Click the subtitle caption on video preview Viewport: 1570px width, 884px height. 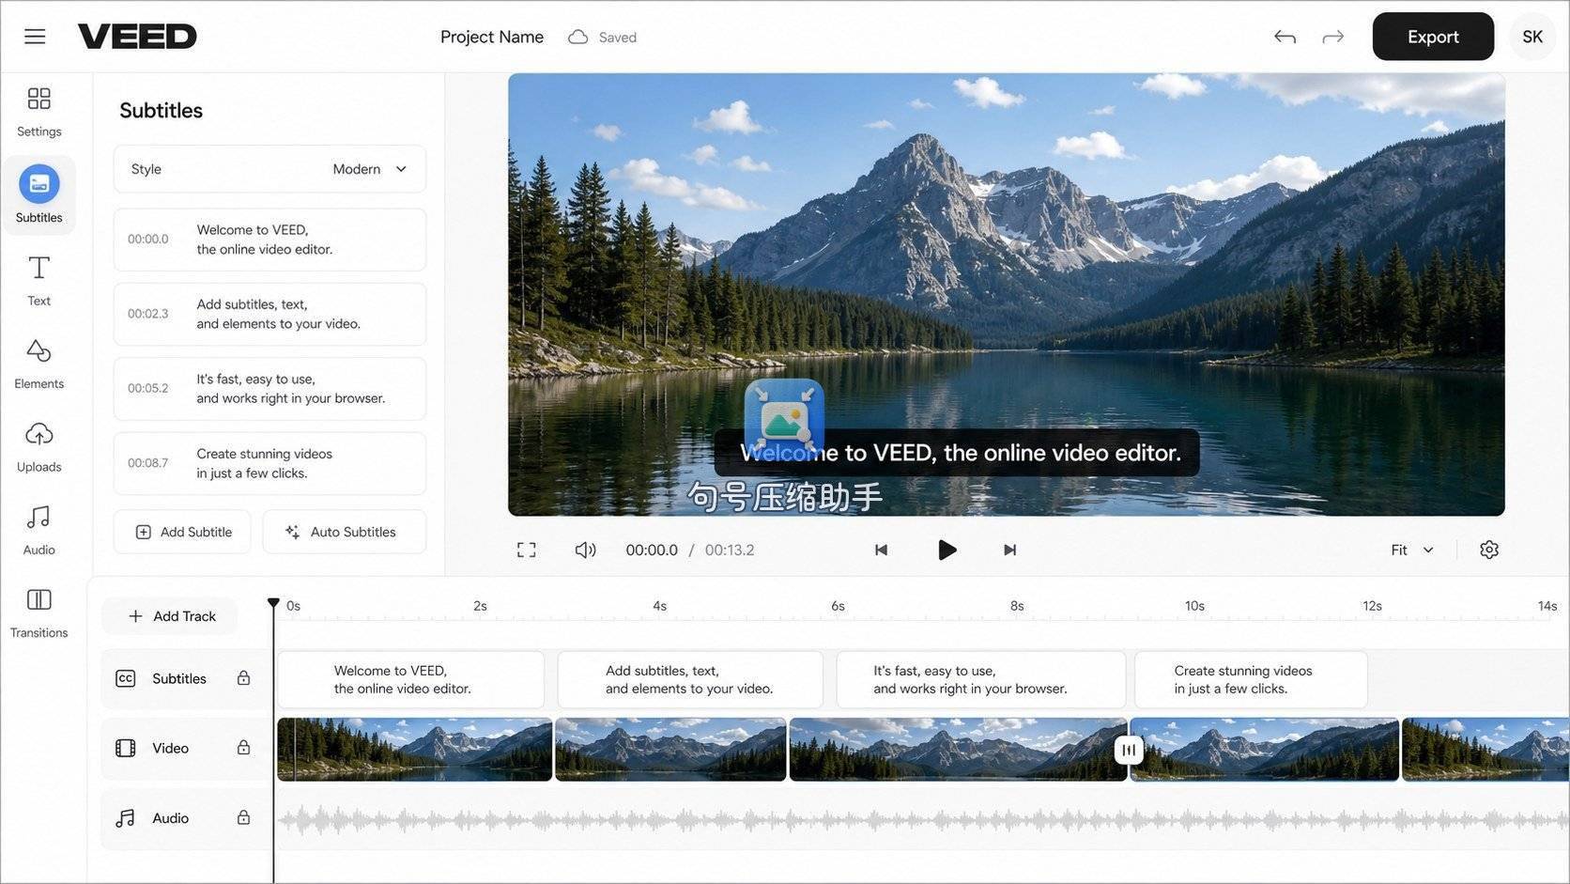pos(957,453)
